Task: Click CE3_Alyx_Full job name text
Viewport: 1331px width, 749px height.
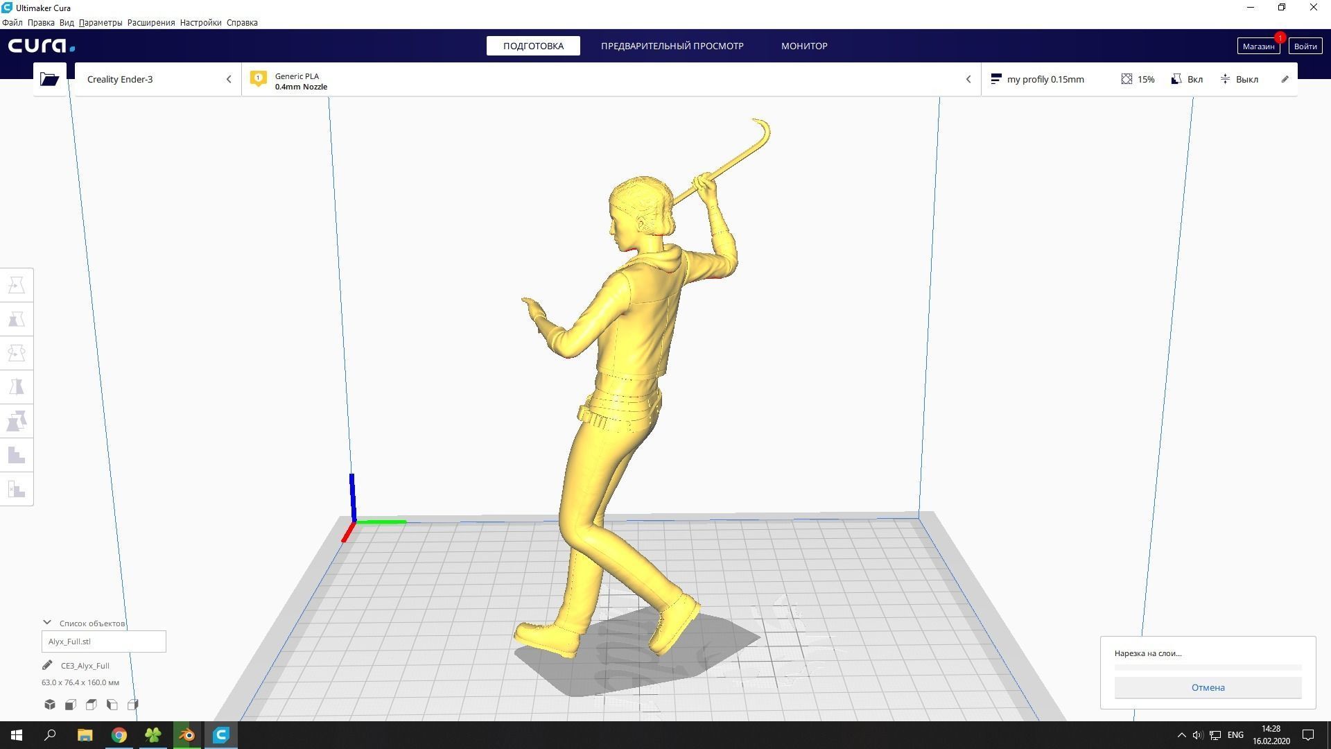Action: point(85,666)
